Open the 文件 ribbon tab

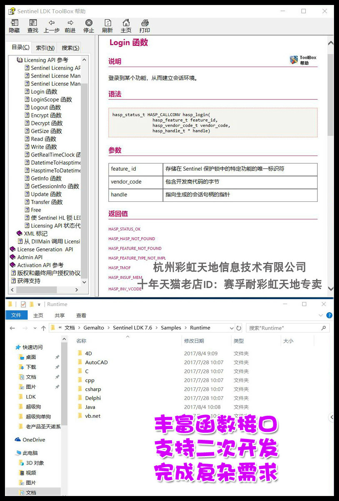tap(16, 315)
